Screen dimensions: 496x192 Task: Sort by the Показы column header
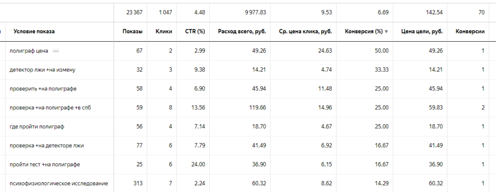pyautogui.click(x=133, y=32)
